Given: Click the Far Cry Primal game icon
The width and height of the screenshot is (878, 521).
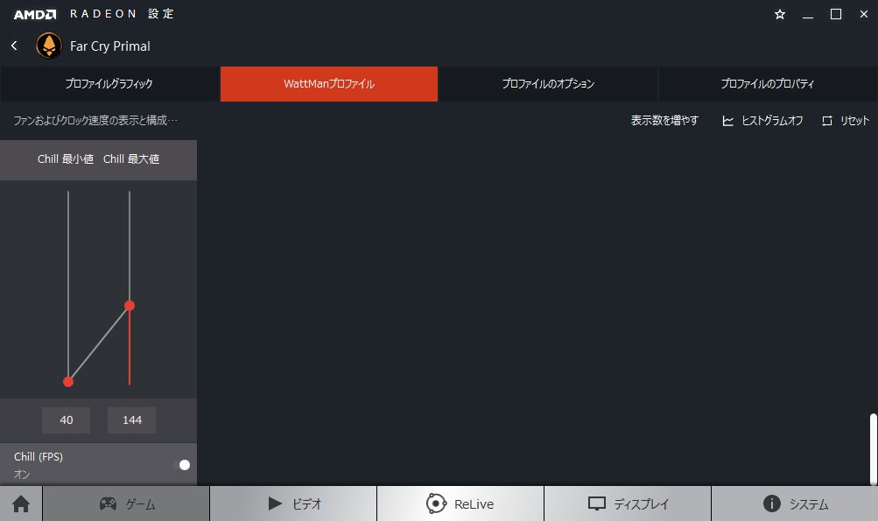Looking at the screenshot, I should 48,46.
